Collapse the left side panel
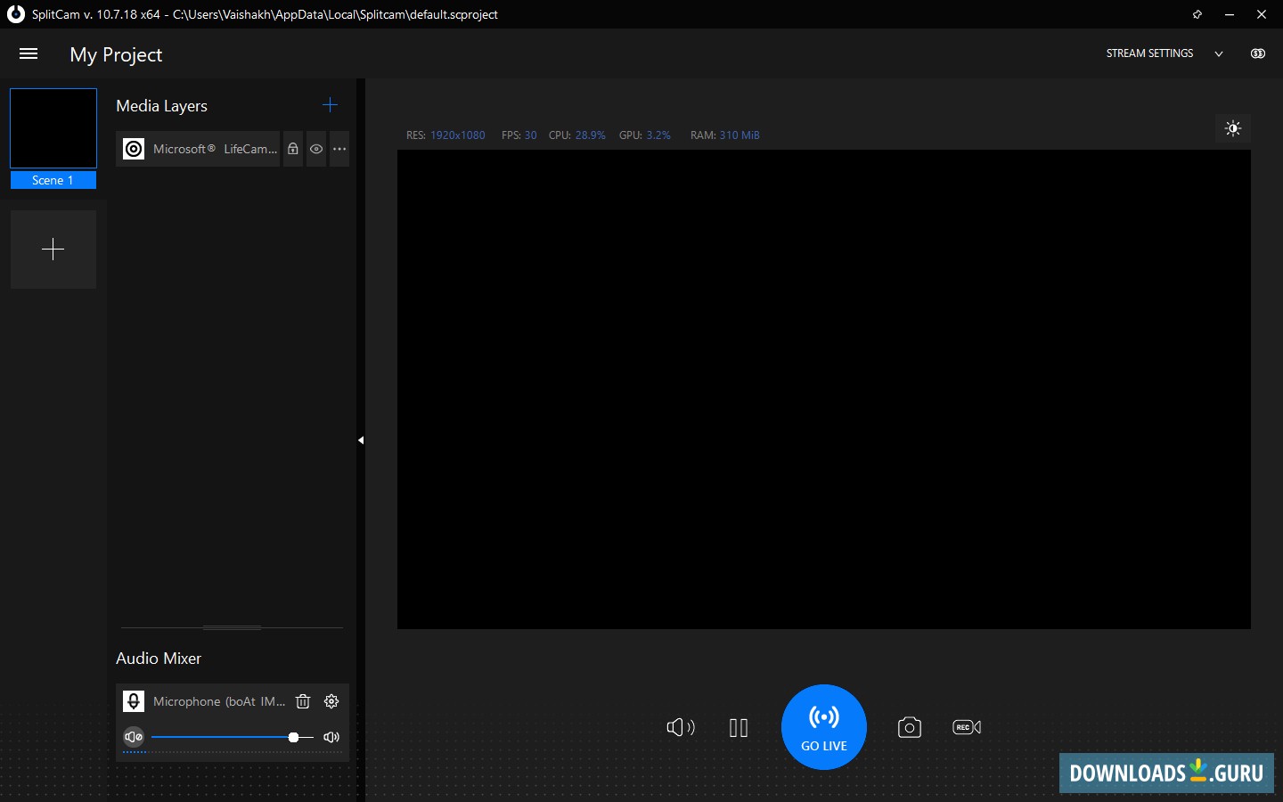 coord(361,440)
